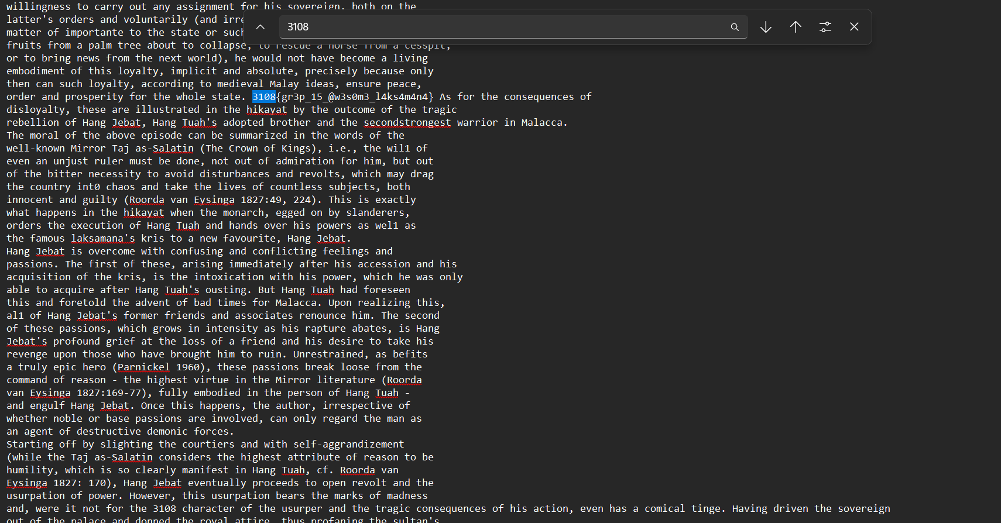
Task: Click the Find previous up arrow
Action: [796, 27]
